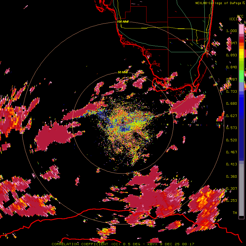Click the 0.840 legend value
Screen dimensions: 246x246
232,67
